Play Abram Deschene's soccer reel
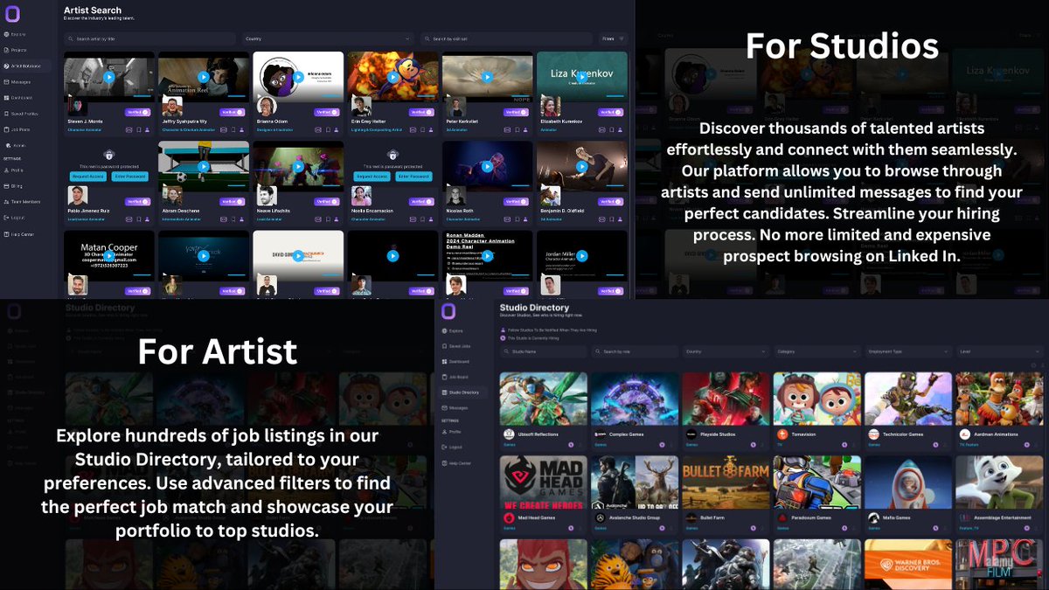 [204, 167]
